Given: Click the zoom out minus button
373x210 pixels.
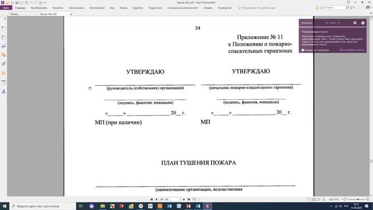Looking at the screenshot, I should pyautogui.click(x=345, y=199).
